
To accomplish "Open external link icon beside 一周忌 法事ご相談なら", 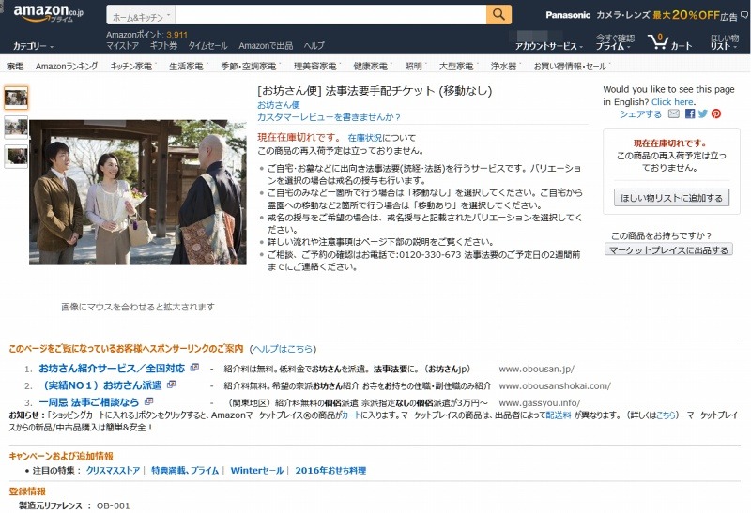I will tap(148, 400).
